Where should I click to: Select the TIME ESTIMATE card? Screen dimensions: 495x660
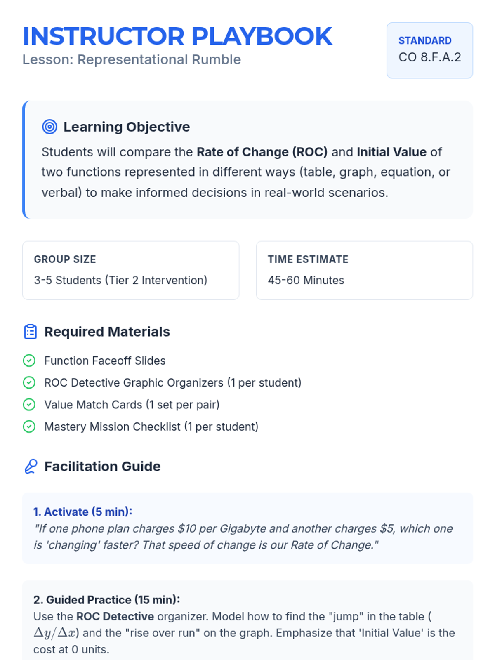(364, 270)
